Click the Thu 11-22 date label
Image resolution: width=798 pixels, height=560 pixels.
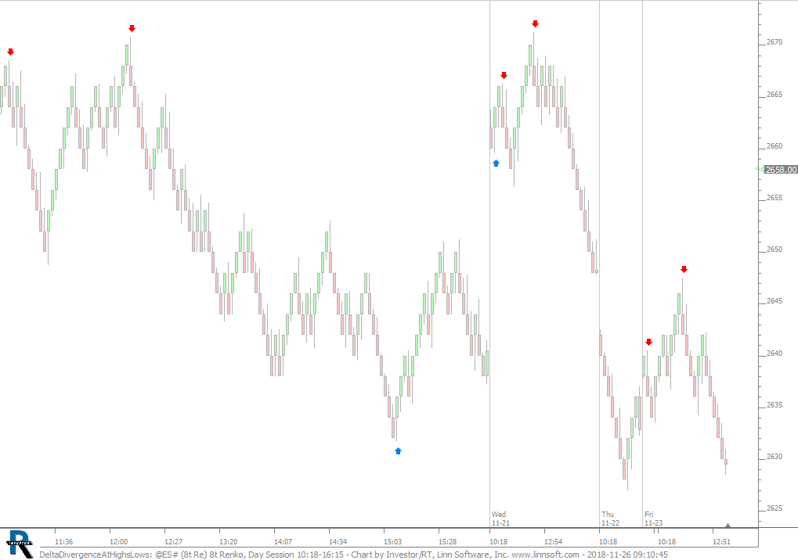click(x=610, y=519)
